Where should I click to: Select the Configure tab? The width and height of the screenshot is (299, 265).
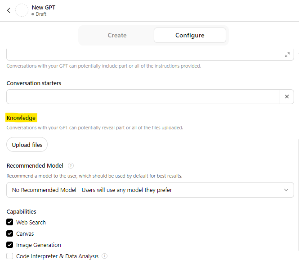[190, 35]
